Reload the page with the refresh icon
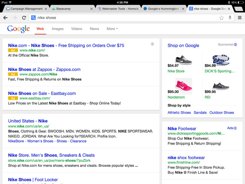Image resolution: width=245 pixels, height=184 pixels. click(24, 18)
